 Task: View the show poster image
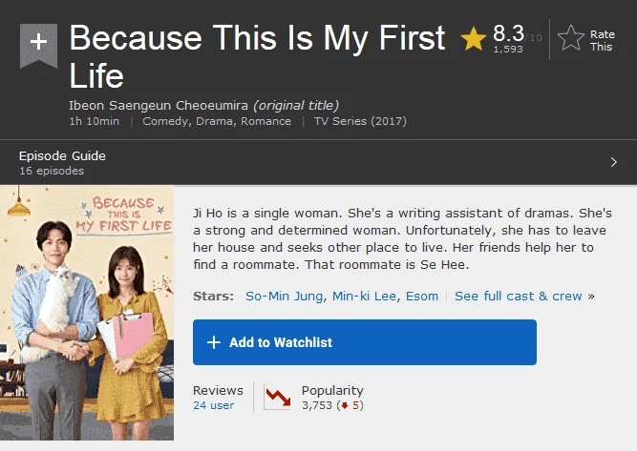coord(87,313)
